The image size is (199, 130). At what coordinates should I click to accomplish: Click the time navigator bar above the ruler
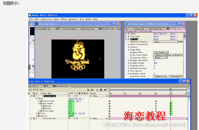point(148,89)
